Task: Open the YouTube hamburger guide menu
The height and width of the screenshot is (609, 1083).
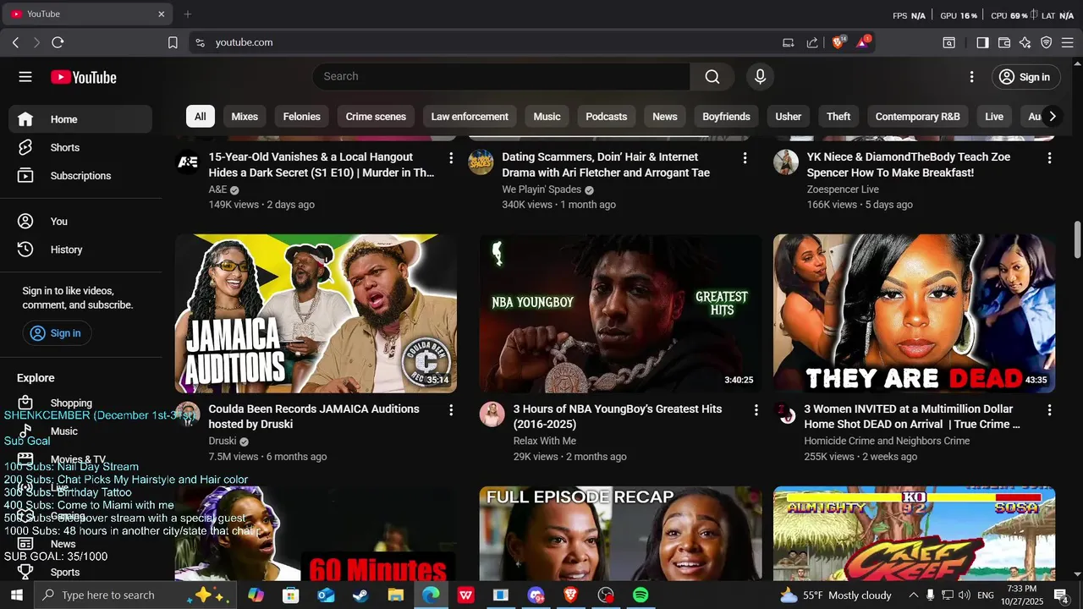Action: [x=25, y=77]
